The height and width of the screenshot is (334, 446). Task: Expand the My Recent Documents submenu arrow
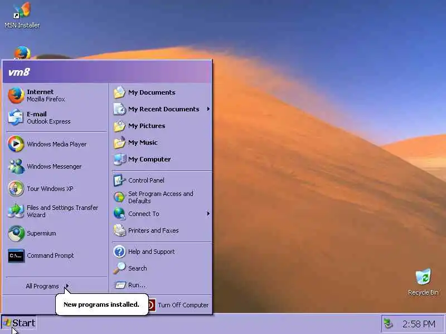click(x=208, y=109)
